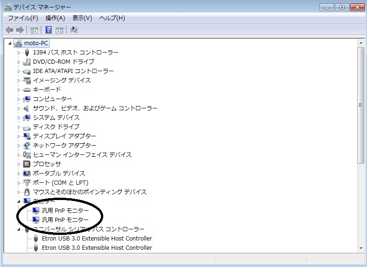This screenshot has width=367, height=267.
Task: Expand ポート (COM と LPT) node
Action: (19, 183)
